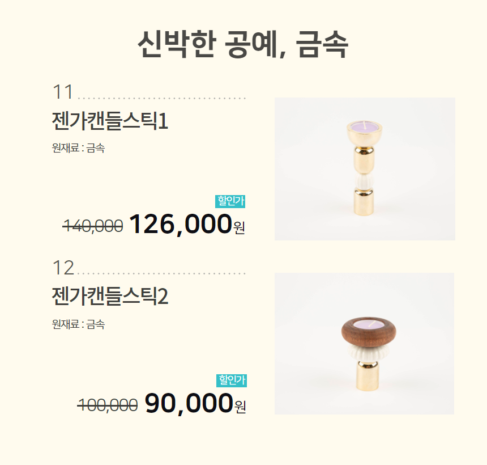The width and height of the screenshot is (487, 465).
Task: Open the 젠가캔들스틱1 product title
Action: click(x=110, y=121)
